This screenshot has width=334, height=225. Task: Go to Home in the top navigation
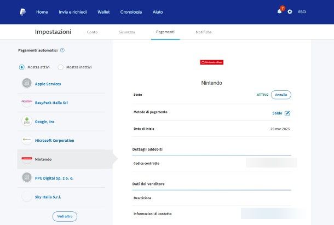click(x=42, y=12)
